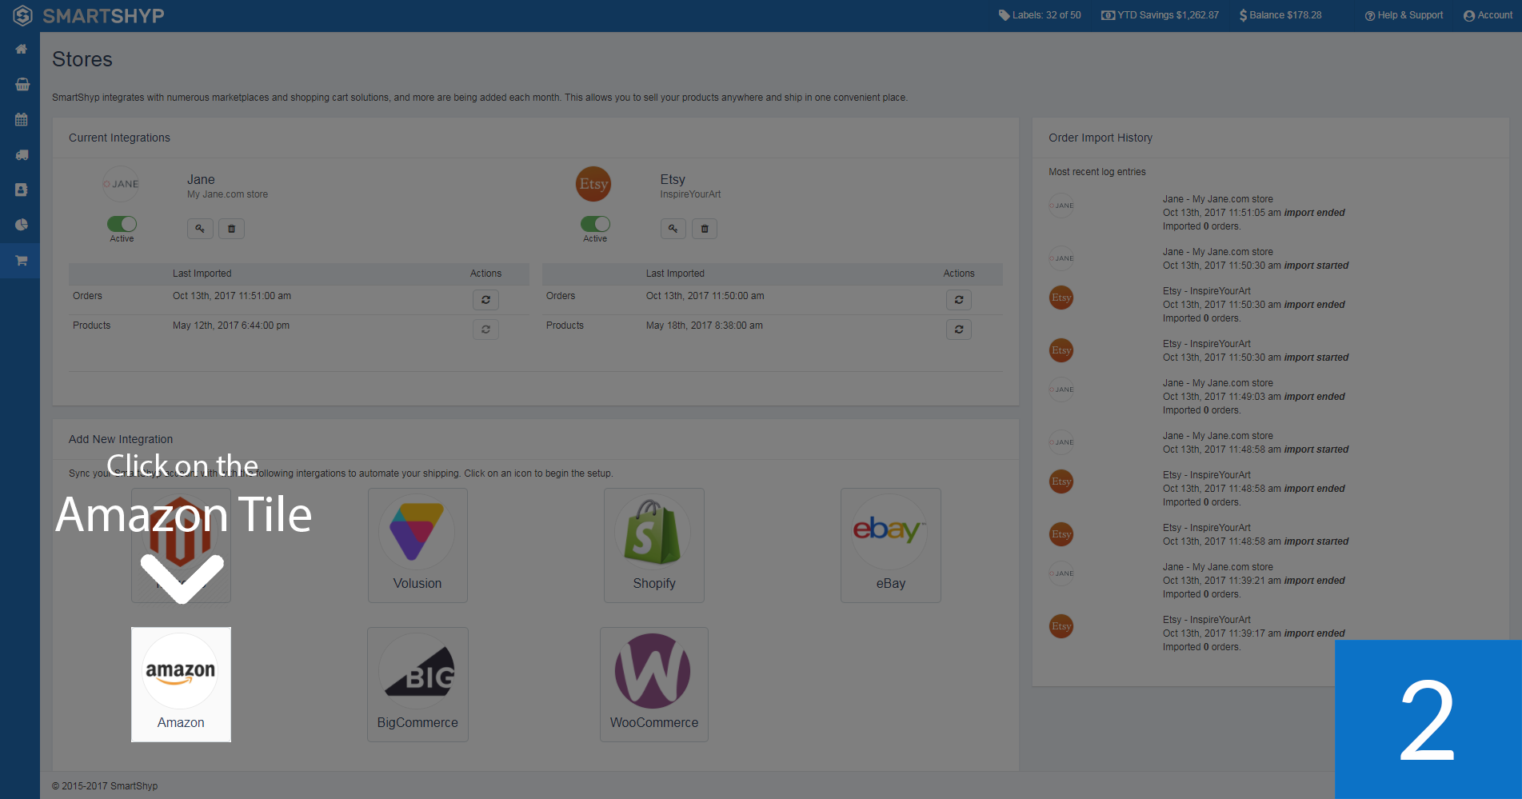Viewport: 1522px width, 799px height.
Task: Click the key credentials button for Jane
Action: (x=200, y=229)
